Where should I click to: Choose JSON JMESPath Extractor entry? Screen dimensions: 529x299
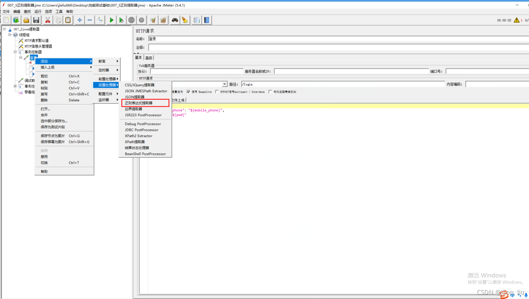(x=145, y=91)
